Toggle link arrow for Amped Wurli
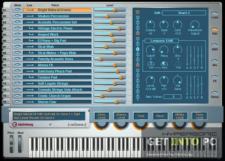The width and height of the screenshot is (225, 161). coord(31,34)
